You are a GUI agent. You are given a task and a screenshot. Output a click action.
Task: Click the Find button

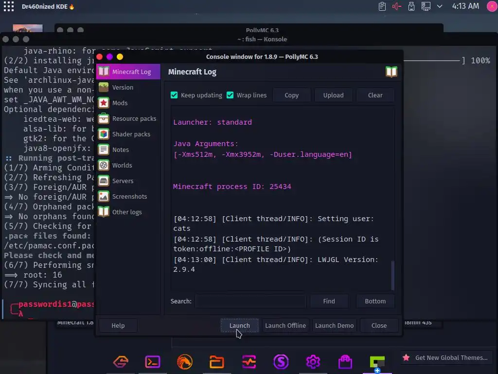[329, 301]
